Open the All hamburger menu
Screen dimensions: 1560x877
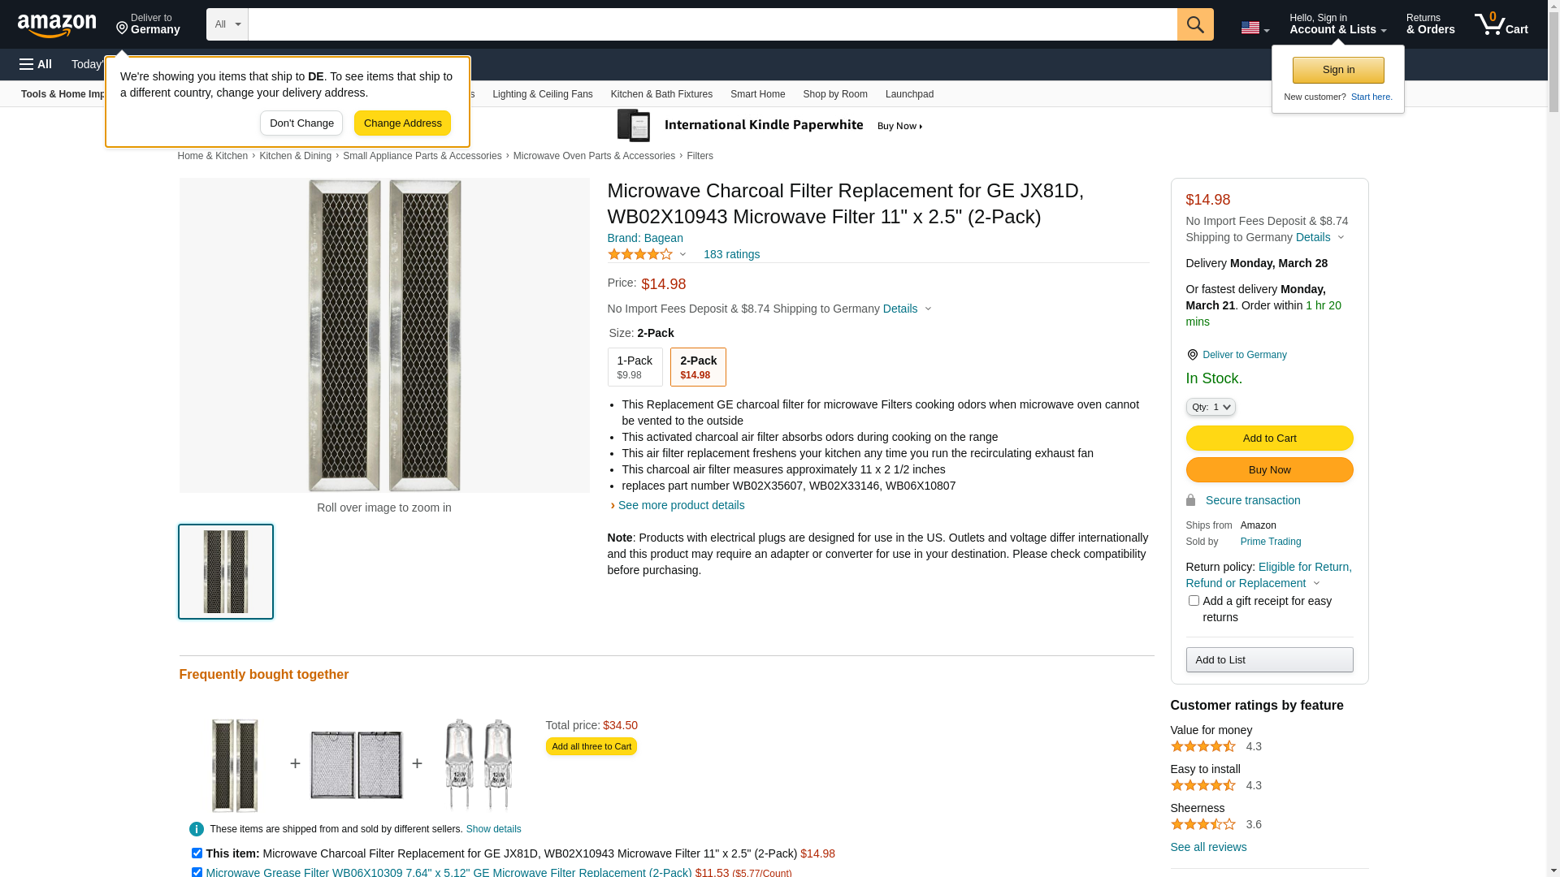click(x=36, y=64)
